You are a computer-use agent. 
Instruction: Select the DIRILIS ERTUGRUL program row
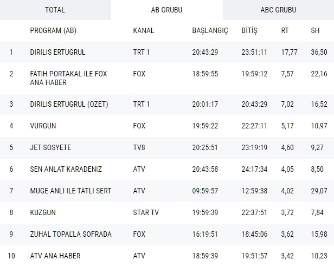tap(58, 53)
